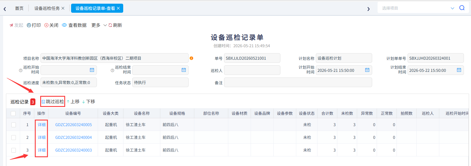This screenshot has height=166, width=471.
Task: Switch to the 设备巡检任务 tab
Action: pos(47,8)
